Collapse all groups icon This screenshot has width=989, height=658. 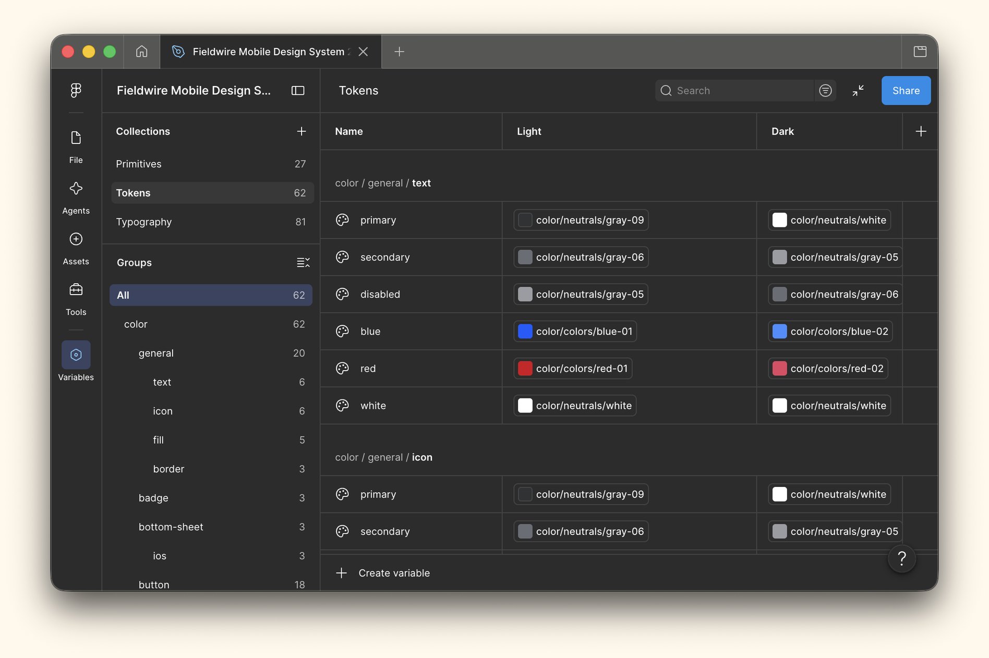tap(303, 262)
